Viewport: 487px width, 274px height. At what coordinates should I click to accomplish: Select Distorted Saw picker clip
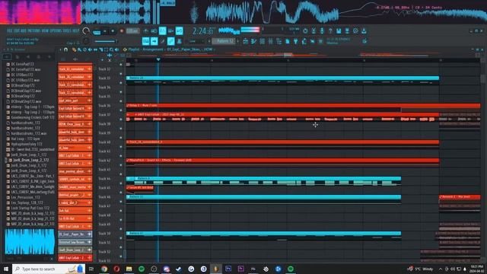[75, 242]
